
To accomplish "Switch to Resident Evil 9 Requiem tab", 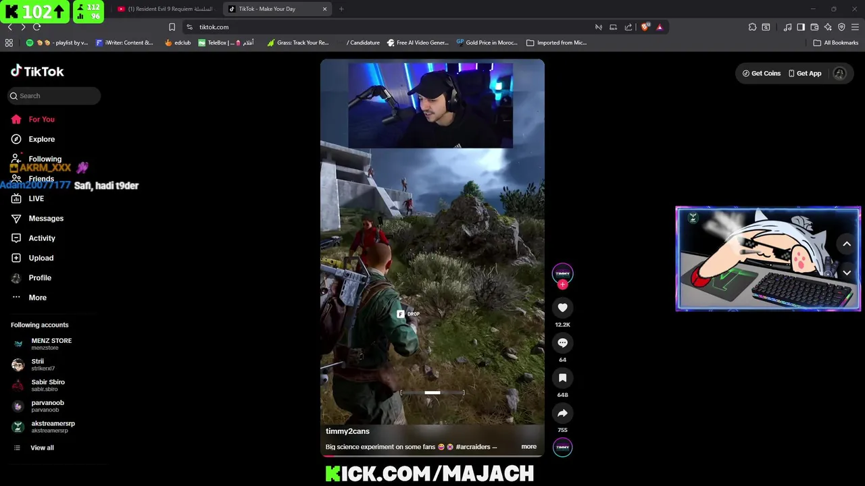I will pos(166,9).
